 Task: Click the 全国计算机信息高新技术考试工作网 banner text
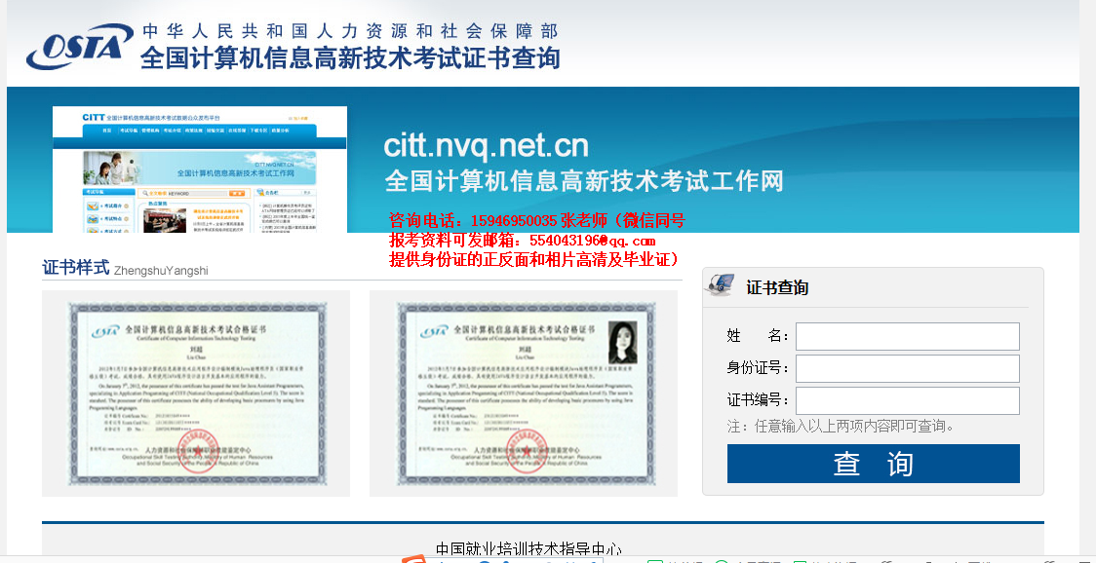(584, 180)
